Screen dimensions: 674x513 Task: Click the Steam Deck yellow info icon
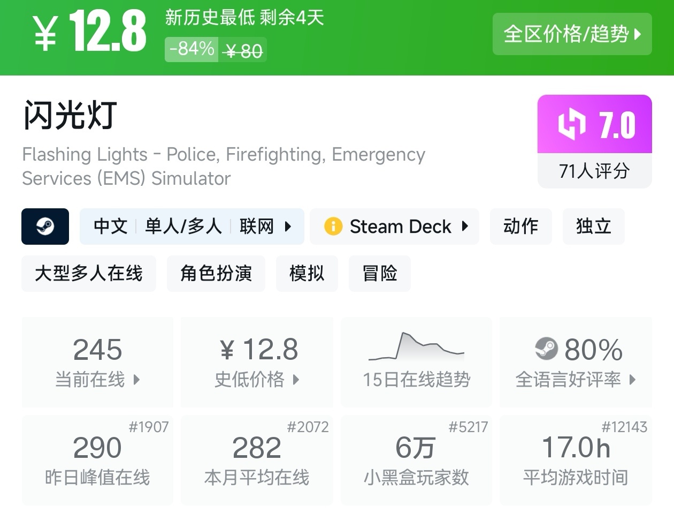pyautogui.click(x=333, y=227)
